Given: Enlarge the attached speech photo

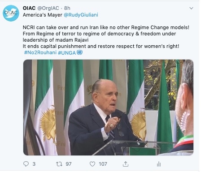Looking at the screenshot, I should pyautogui.click(x=109, y=107).
